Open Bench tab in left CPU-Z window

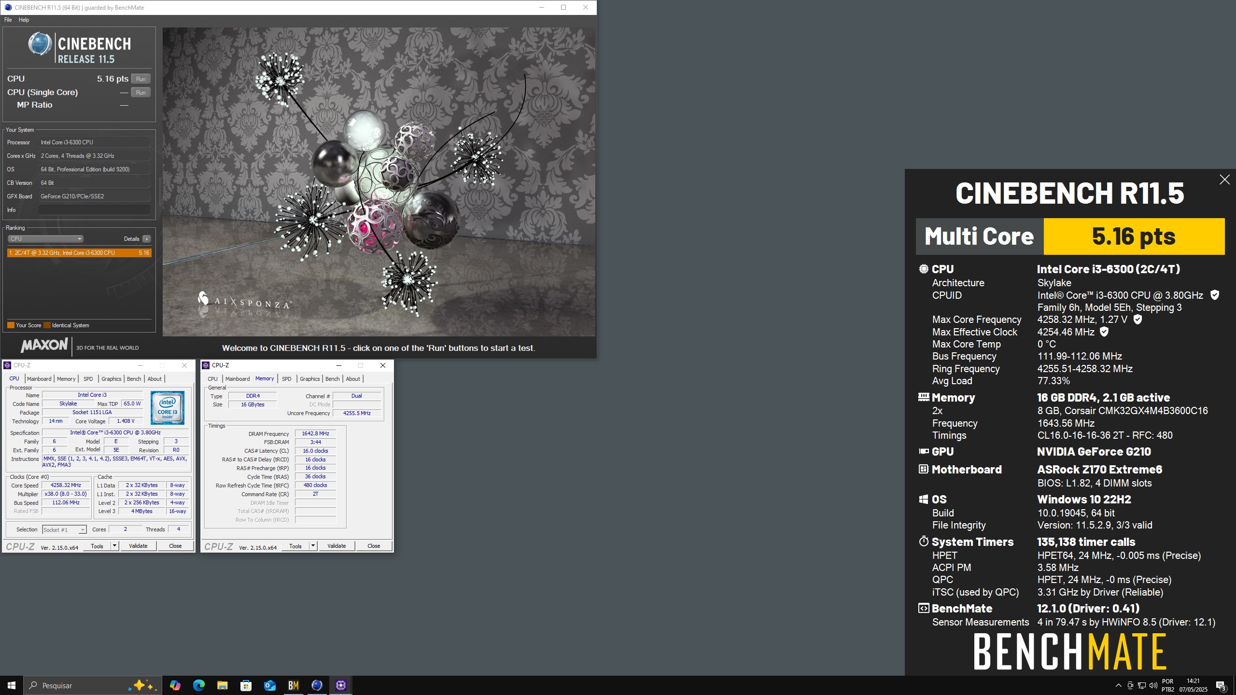click(x=134, y=379)
